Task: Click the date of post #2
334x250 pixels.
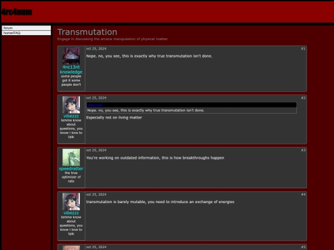Action: [96, 98]
